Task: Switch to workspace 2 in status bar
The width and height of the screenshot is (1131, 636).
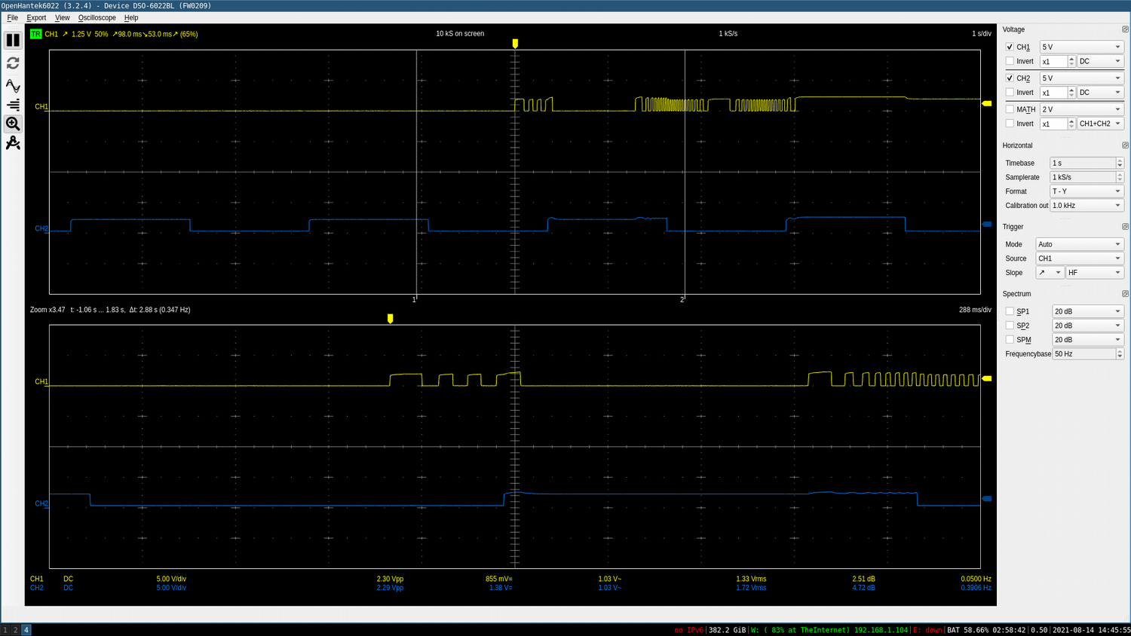Action: (15, 630)
